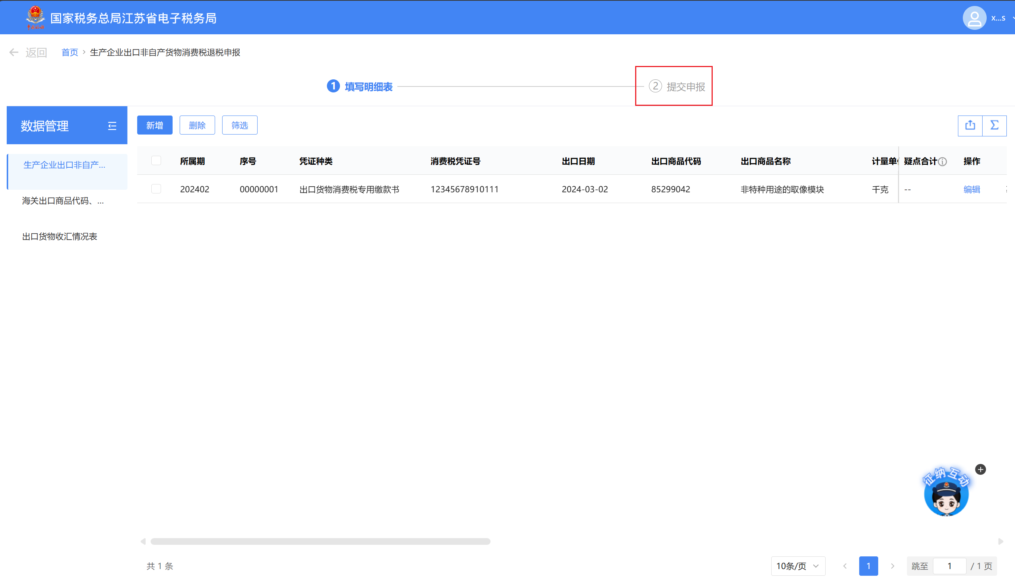Click the back arrow next to 返回
This screenshot has width=1015, height=578.
point(14,53)
